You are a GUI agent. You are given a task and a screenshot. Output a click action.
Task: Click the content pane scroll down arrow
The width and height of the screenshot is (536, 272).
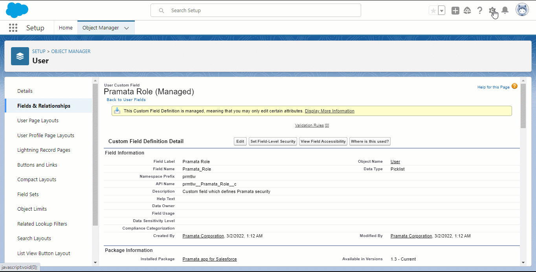[523, 262]
